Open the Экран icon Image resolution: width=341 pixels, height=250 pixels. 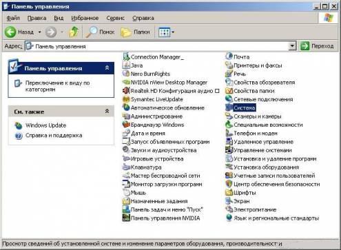(x=238, y=201)
